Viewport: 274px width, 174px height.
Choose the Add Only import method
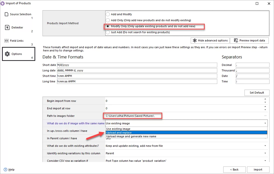(108, 20)
